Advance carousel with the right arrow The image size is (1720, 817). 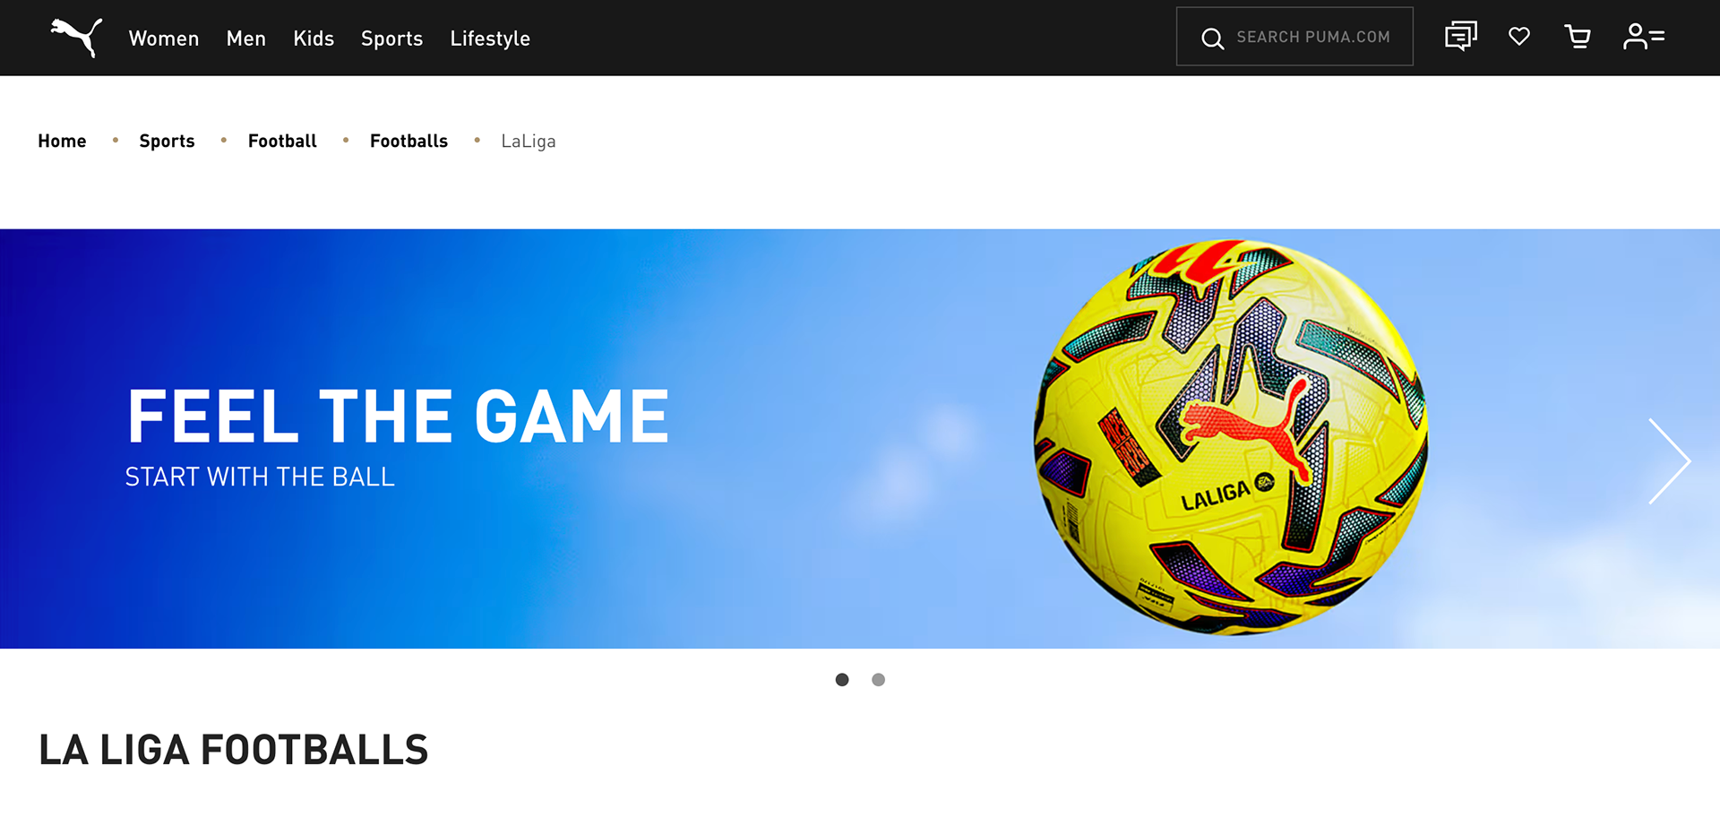(1669, 461)
